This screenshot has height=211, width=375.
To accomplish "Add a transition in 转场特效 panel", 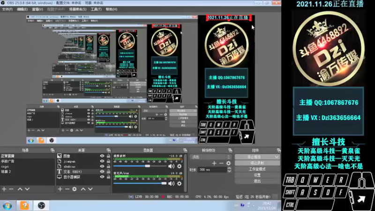I will click(214, 163).
